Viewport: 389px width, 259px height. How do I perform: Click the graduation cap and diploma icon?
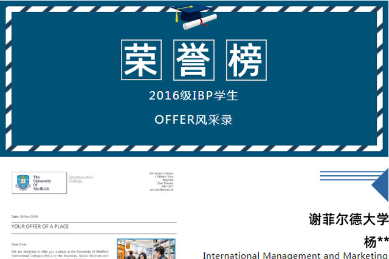point(194,17)
